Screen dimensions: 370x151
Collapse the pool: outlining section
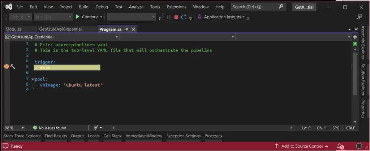click(33, 79)
